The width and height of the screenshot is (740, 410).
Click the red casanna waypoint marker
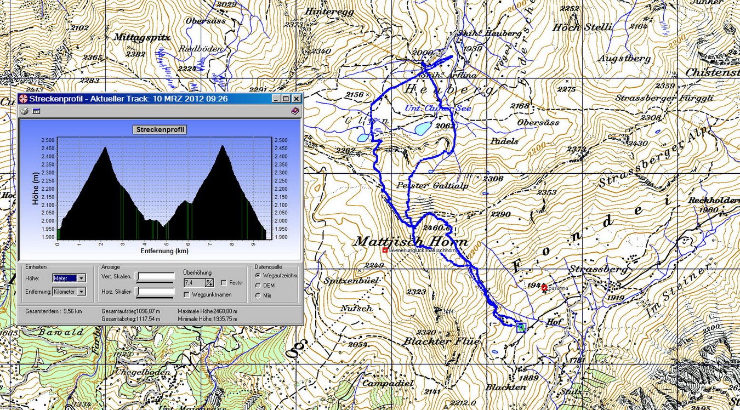[544, 287]
